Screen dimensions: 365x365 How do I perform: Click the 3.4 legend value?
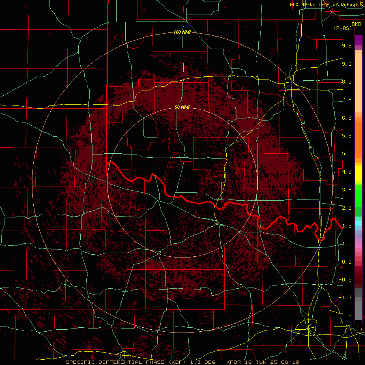pyautogui.click(x=347, y=190)
